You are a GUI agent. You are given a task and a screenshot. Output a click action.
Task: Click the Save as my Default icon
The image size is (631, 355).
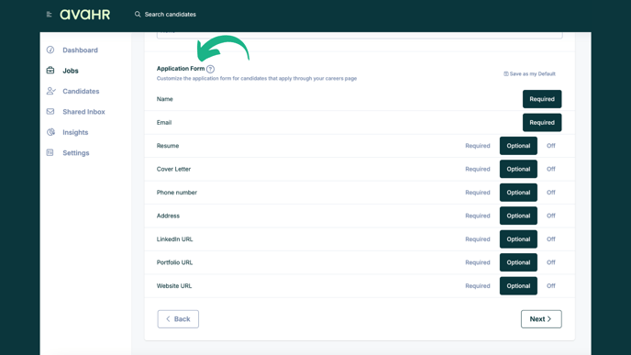(506, 73)
